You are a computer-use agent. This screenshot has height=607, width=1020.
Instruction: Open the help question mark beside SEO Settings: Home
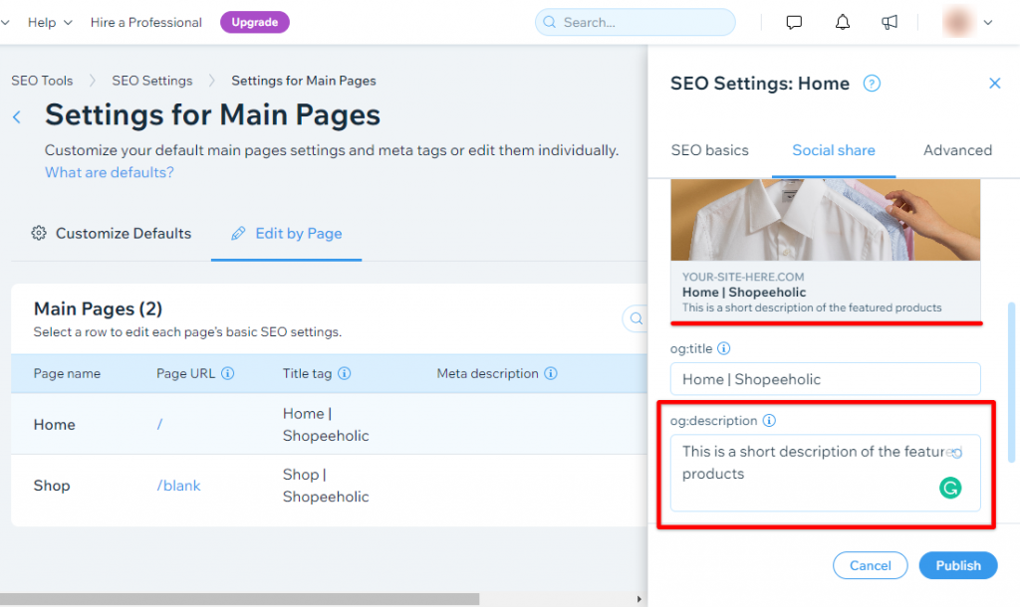click(x=872, y=84)
